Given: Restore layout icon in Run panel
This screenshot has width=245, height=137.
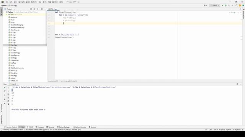Looking at the screenshot, I should click(5, 99).
